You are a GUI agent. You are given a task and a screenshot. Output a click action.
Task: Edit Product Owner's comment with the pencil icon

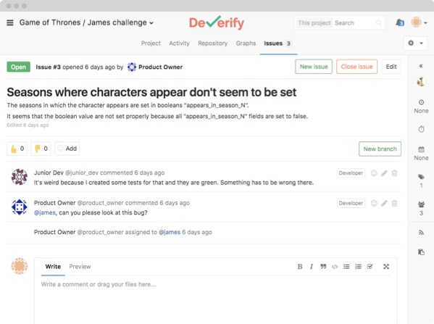point(384,203)
